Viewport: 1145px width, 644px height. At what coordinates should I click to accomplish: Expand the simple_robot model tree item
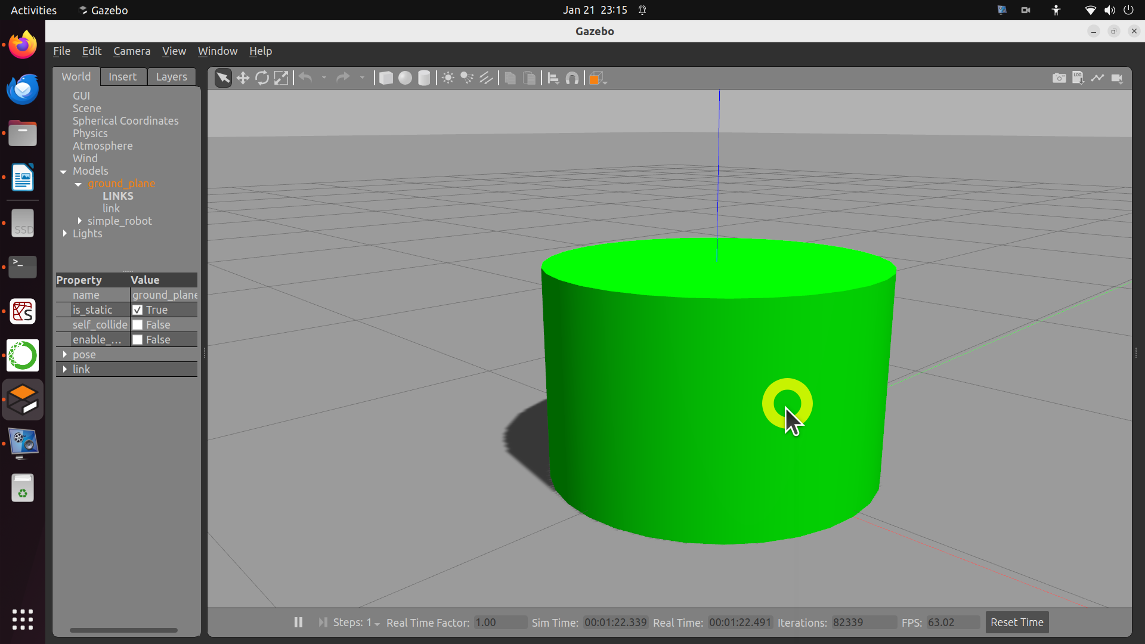pos(79,221)
